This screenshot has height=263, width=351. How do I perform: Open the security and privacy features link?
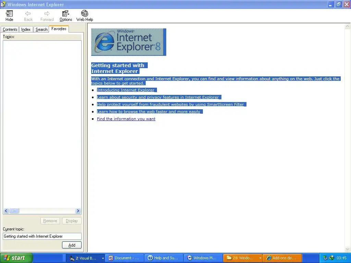158,97
